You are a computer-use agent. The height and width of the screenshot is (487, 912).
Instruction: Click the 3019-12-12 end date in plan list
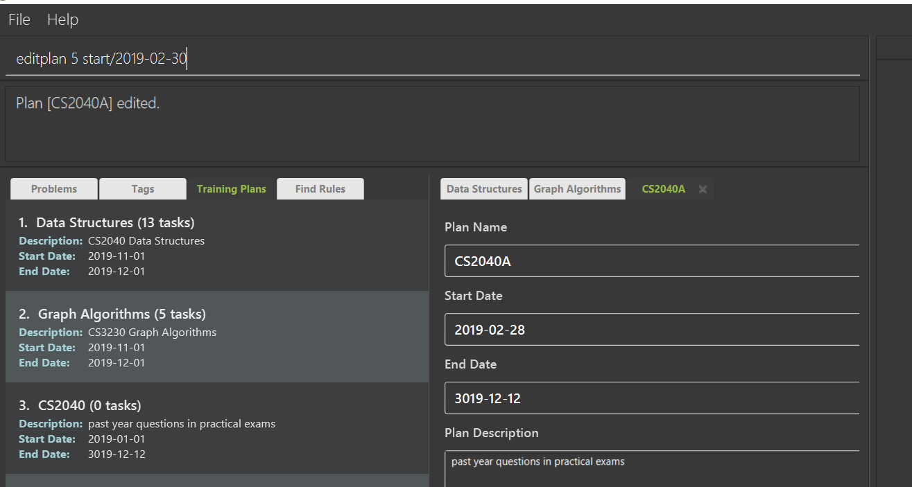[117, 454]
